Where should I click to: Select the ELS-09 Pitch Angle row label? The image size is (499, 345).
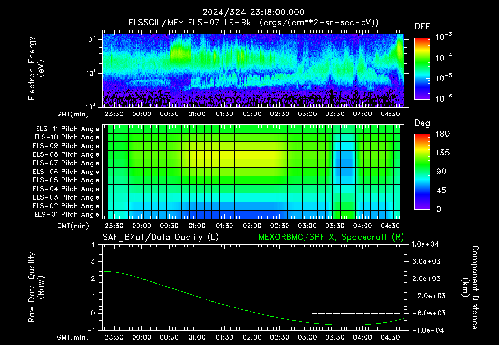click(x=66, y=146)
